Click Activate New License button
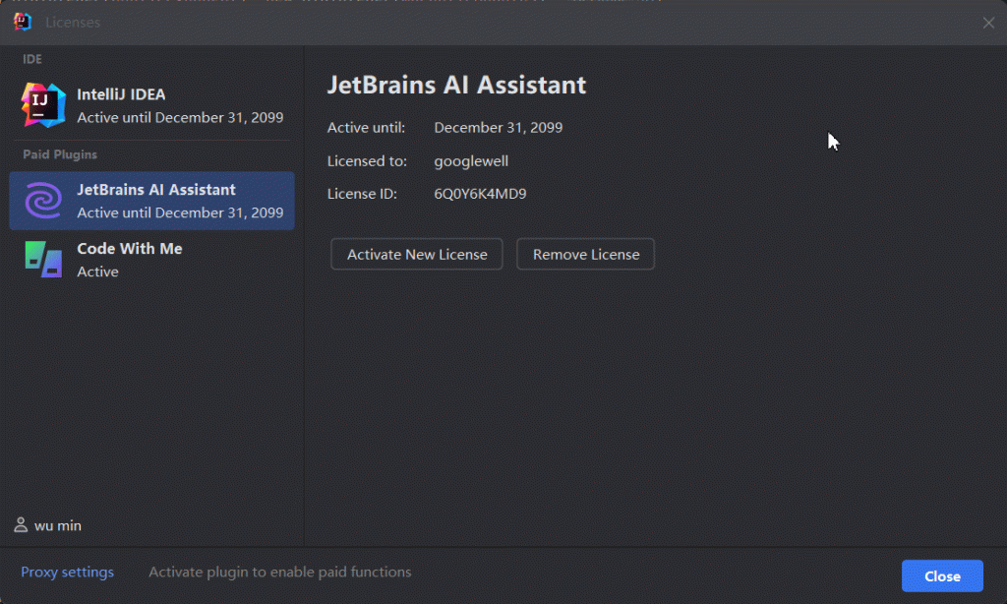The height and width of the screenshot is (604, 1007). pyautogui.click(x=417, y=255)
